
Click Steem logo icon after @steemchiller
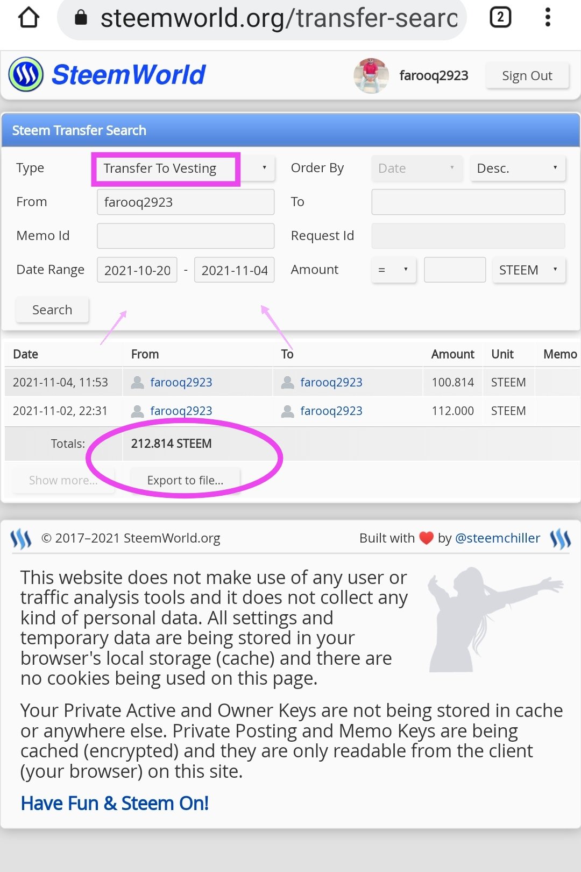(560, 538)
